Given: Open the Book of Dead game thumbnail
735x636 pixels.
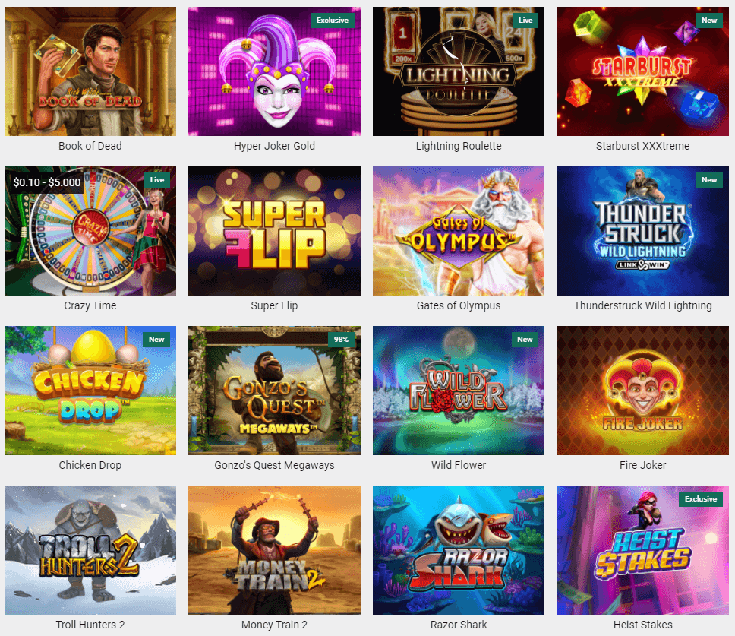Looking at the screenshot, I should tap(90, 71).
